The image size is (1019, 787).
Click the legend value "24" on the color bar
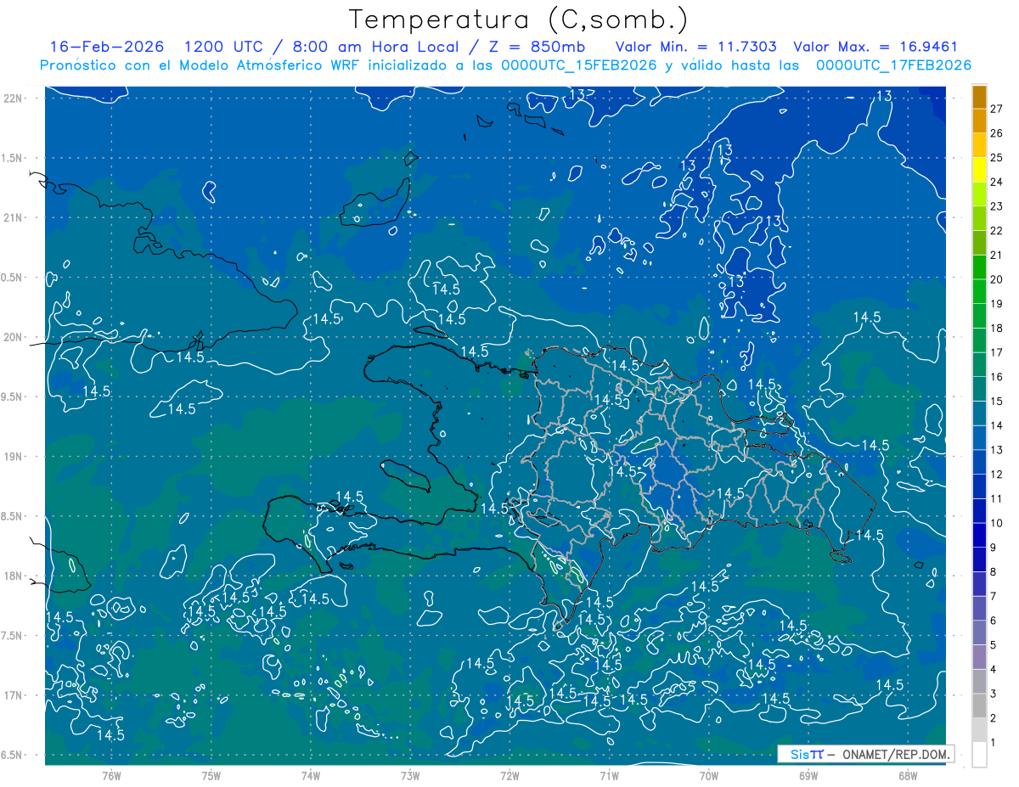pos(997,182)
